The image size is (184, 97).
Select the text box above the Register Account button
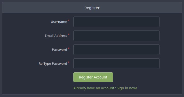[116, 63]
